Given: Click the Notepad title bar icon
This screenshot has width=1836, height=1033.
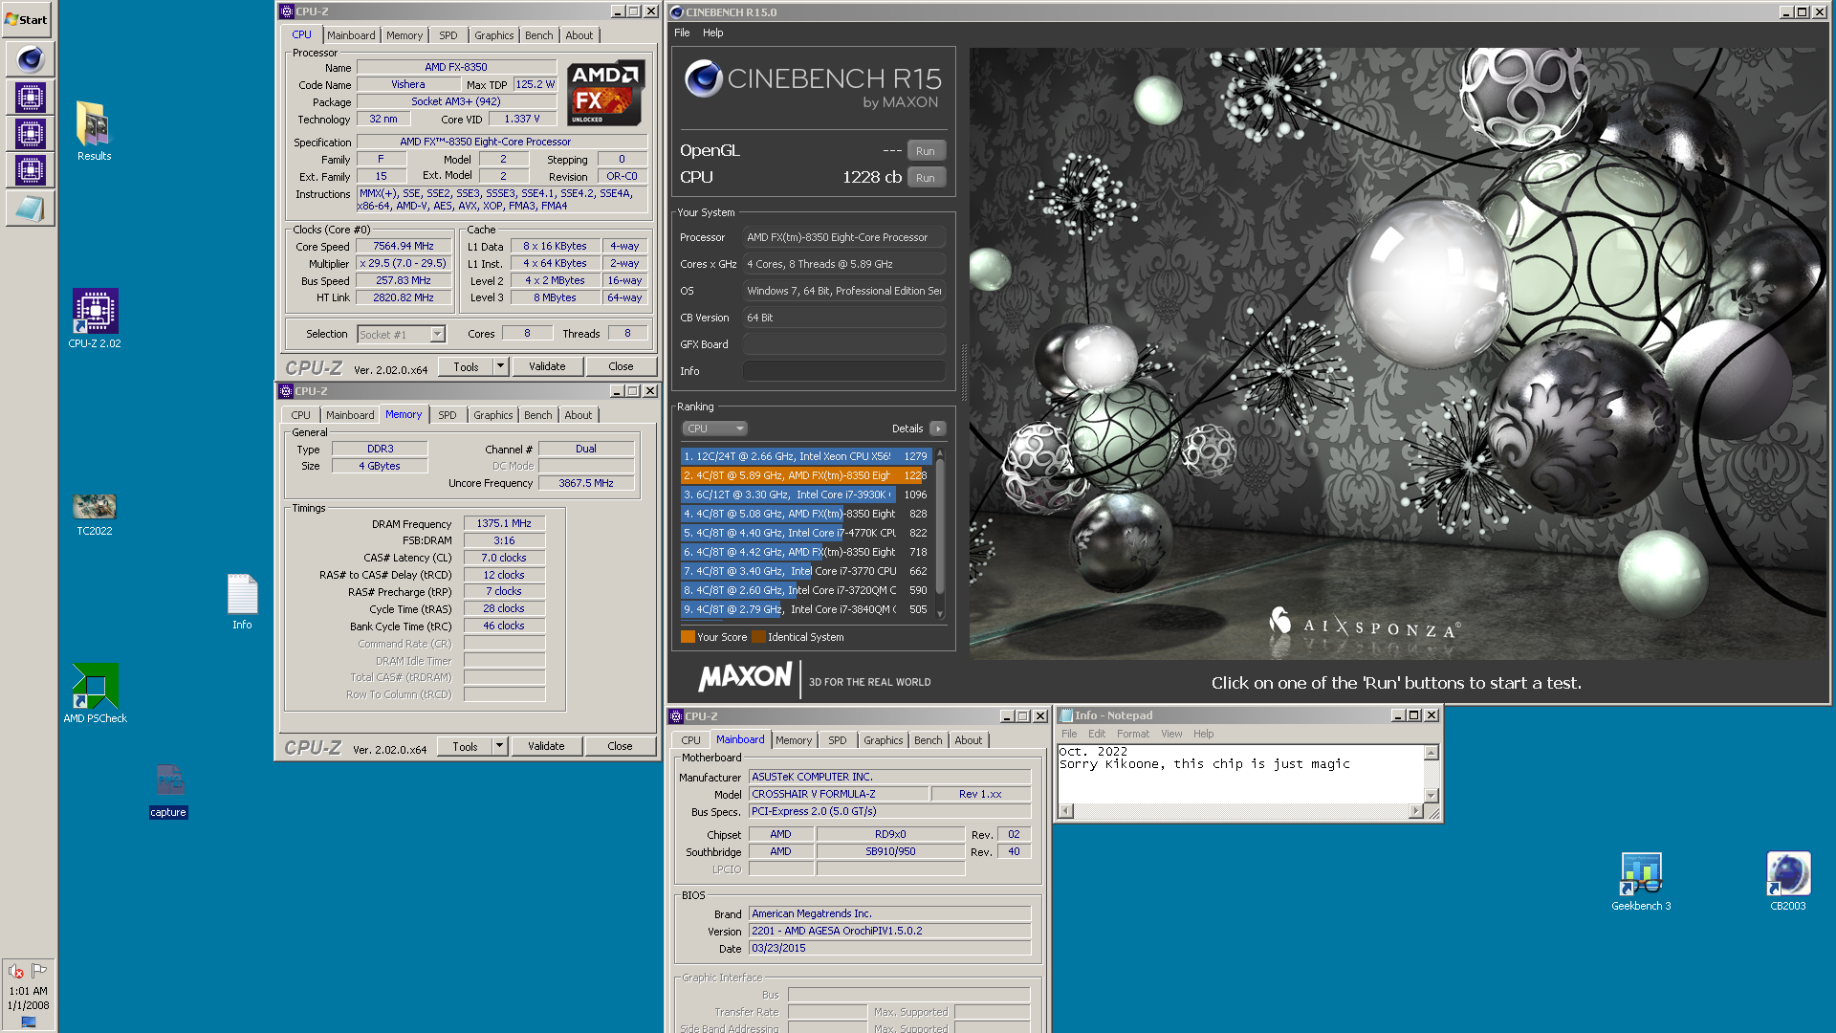Looking at the screenshot, I should (1066, 715).
